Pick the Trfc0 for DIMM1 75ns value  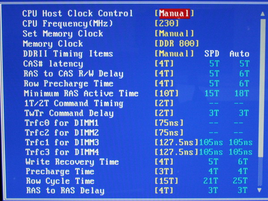[169, 123]
